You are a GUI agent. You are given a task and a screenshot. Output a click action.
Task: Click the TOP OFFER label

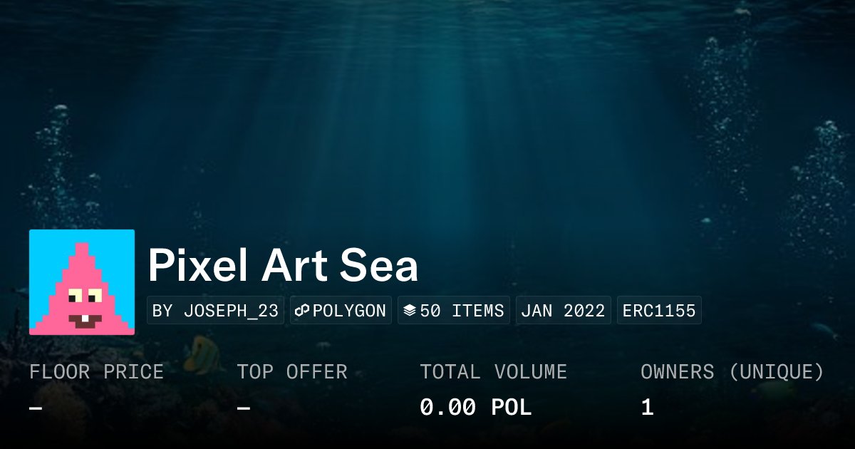(x=292, y=372)
